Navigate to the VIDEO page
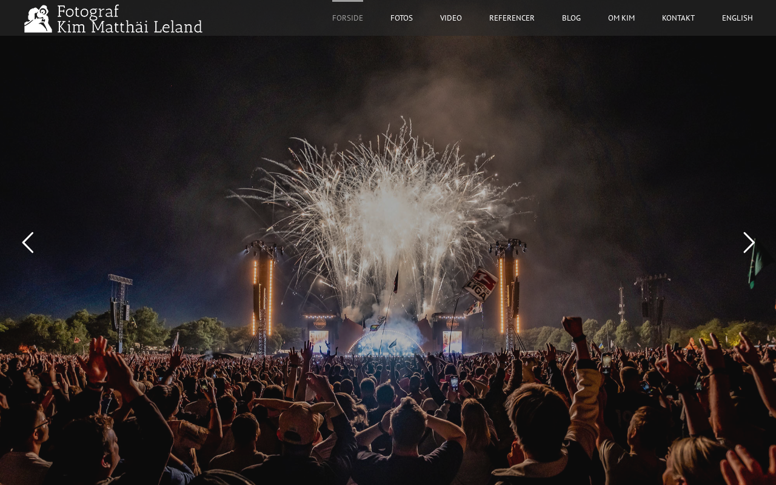 (451, 18)
